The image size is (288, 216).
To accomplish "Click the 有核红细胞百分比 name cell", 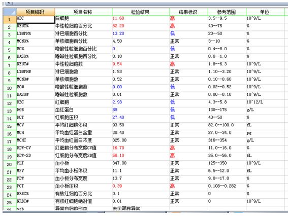I will pos(83,195).
